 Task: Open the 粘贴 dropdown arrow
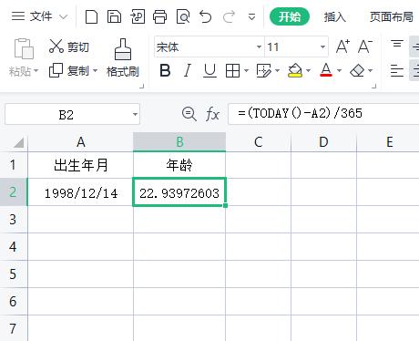pyautogui.click(x=36, y=71)
